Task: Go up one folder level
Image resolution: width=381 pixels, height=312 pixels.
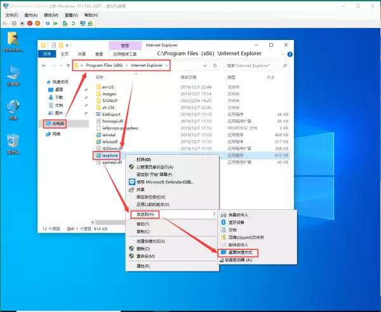Action: (x=68, y=65)
